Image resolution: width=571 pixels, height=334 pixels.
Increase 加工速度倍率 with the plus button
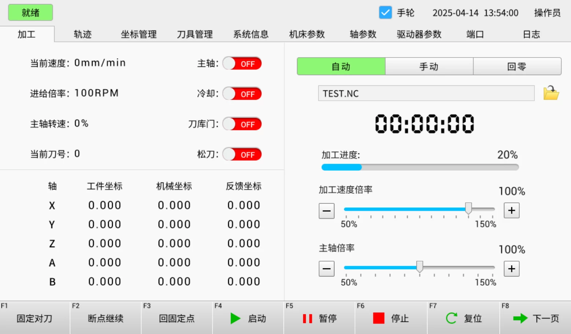(512, 211)
